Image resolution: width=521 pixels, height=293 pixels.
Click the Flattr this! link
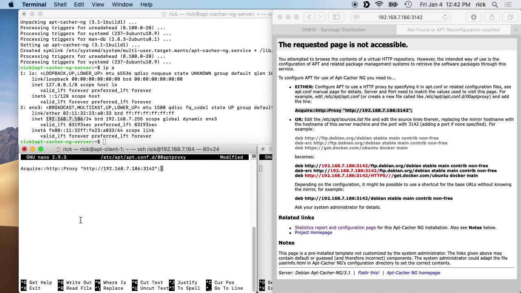(368, 273)
